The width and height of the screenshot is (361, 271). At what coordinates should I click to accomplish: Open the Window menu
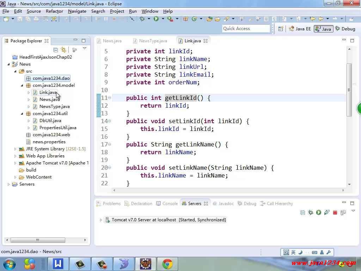tap(150, 11)
